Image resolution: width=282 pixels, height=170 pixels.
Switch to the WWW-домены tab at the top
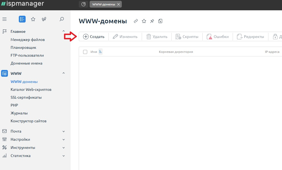(104, 4)
